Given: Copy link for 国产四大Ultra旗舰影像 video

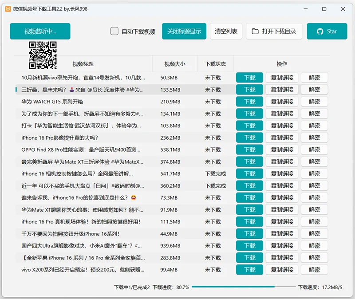Looking at the screenshot, I should (x=281, y=245).
